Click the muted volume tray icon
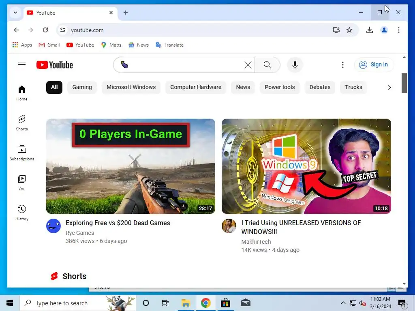 pyautogui.click(x=363, y=303)
